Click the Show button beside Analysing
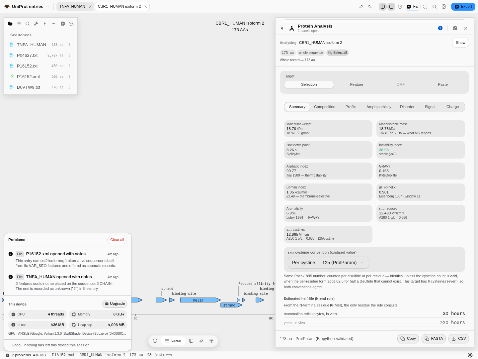The height and width of the screenshot is (359, 478). pyautogui.click(x=460, y=43)
